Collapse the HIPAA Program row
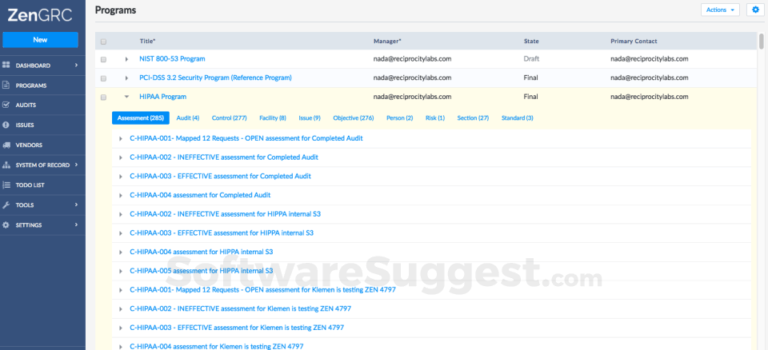 pos(126,97)
